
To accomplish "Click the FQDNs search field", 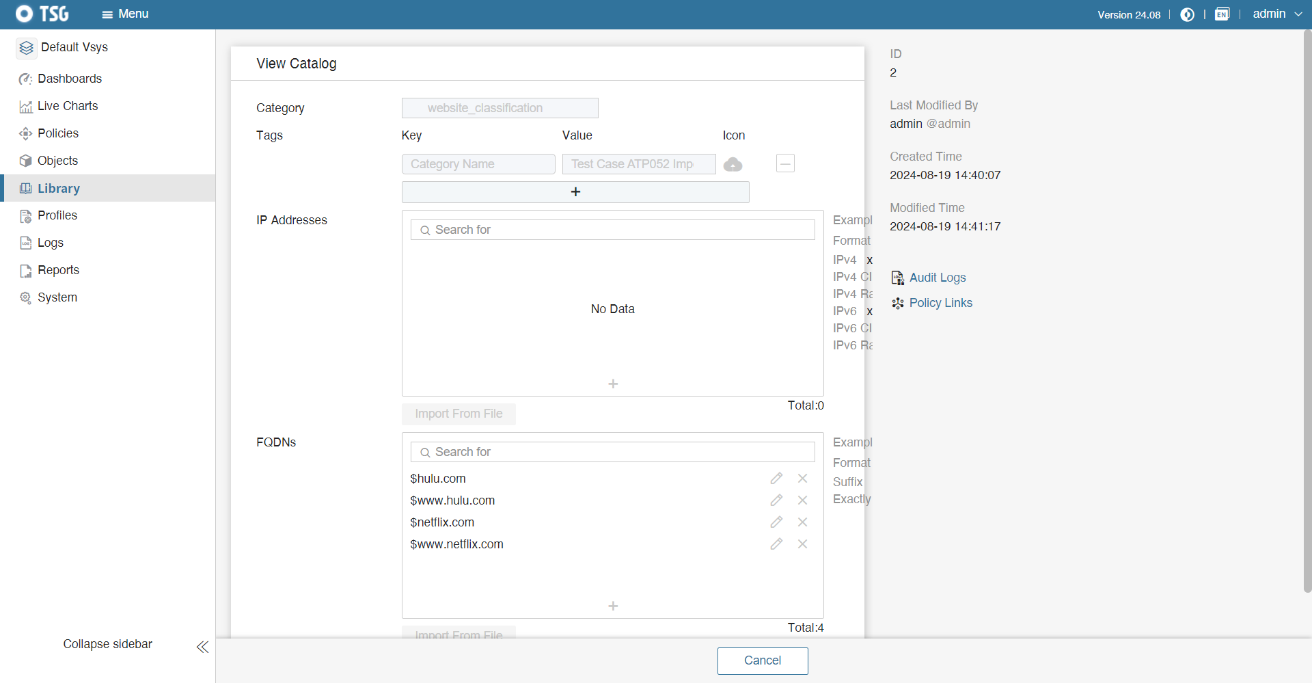I will point(613,452).
